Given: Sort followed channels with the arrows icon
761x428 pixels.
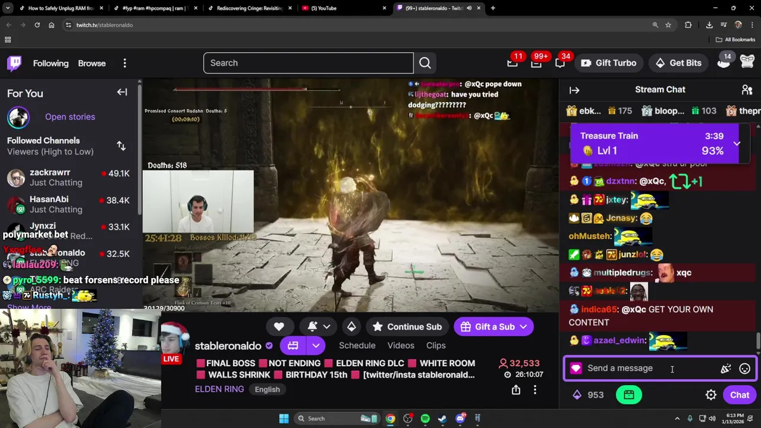Looking at the screenshot, I should [121, 146].
